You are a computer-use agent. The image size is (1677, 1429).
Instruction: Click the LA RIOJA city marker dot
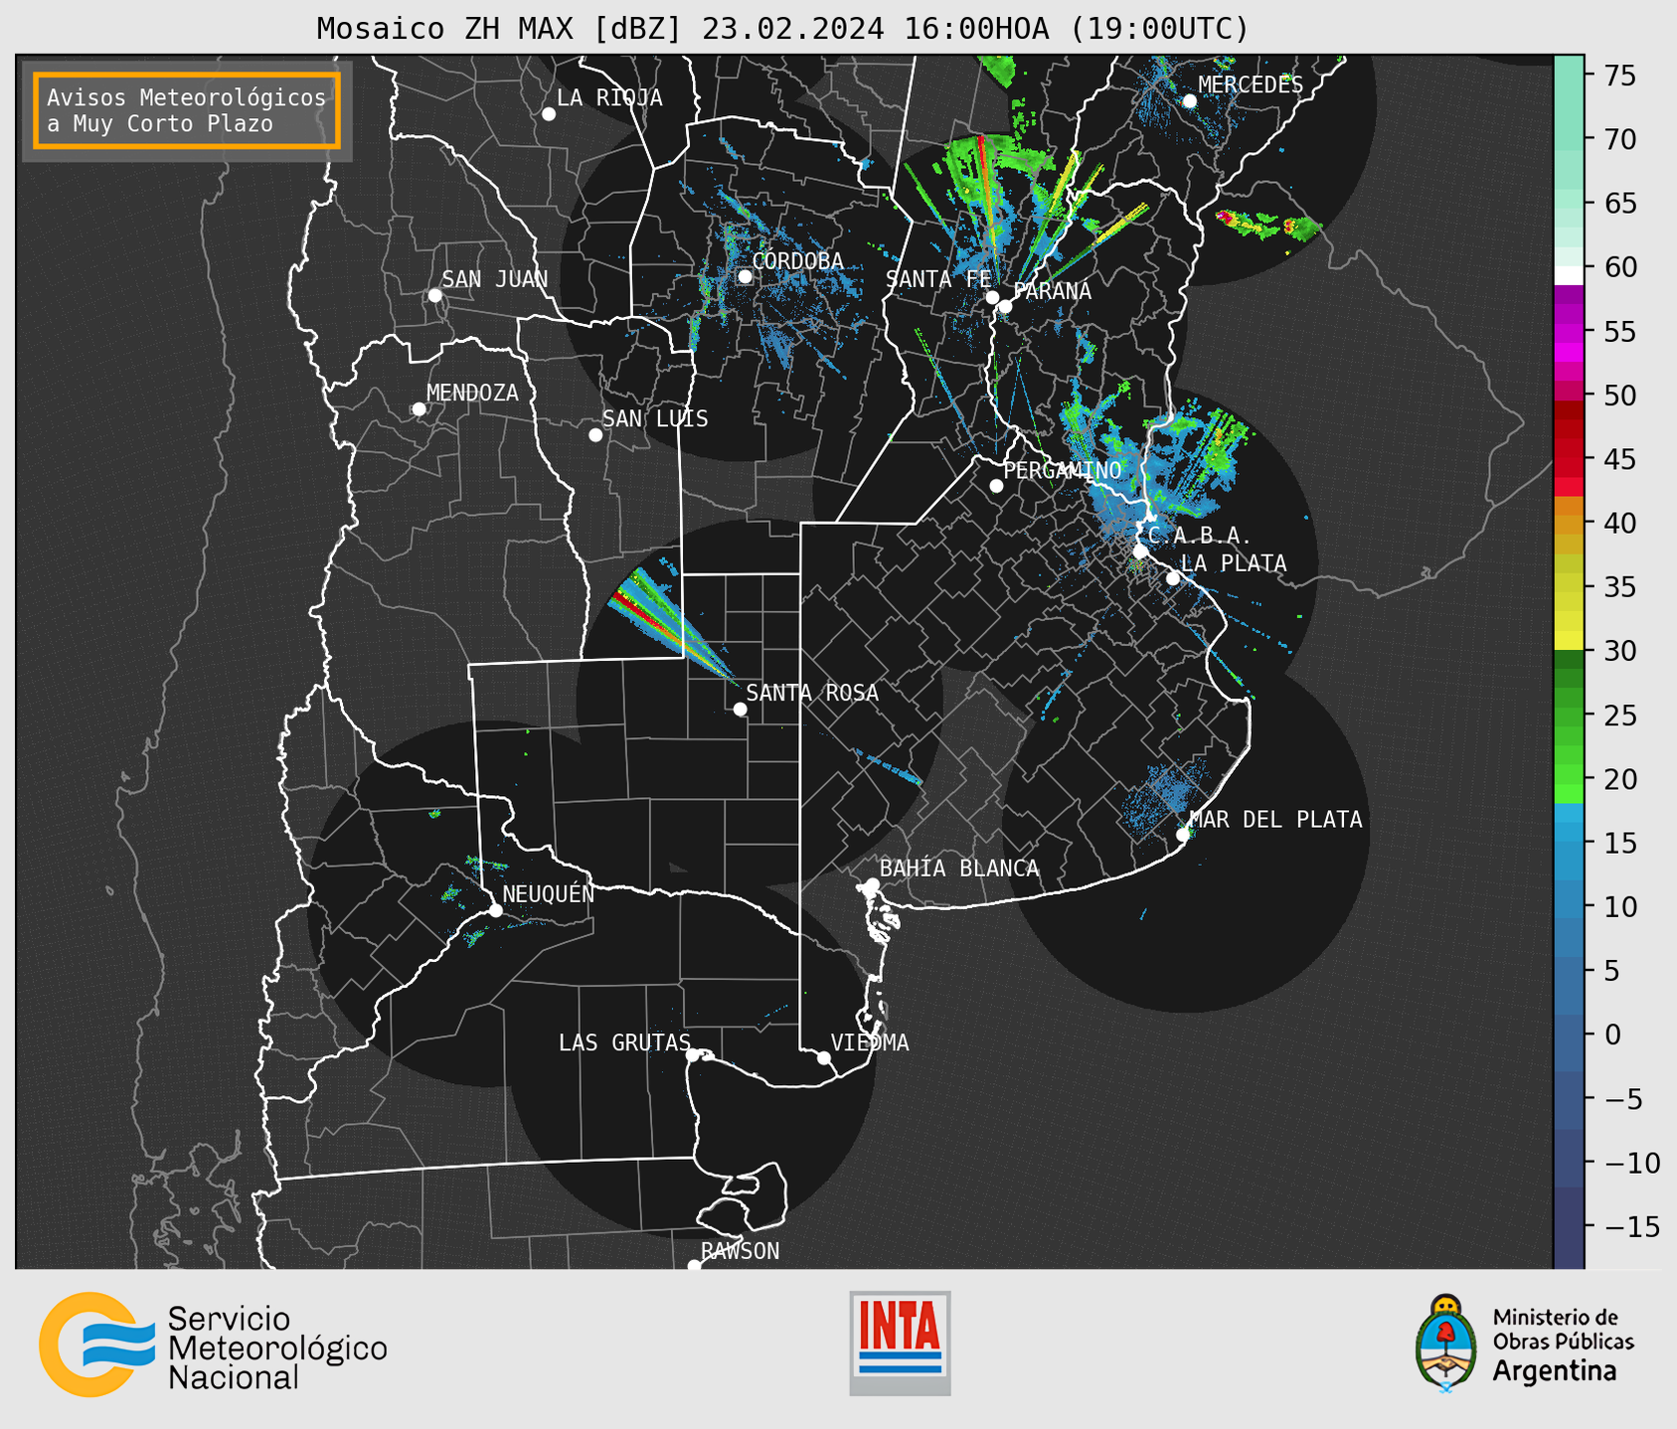[x=549, y=114]
